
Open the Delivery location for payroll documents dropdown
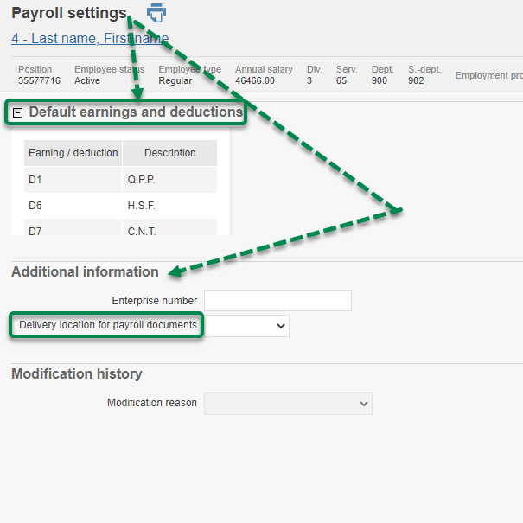[246, 325]
